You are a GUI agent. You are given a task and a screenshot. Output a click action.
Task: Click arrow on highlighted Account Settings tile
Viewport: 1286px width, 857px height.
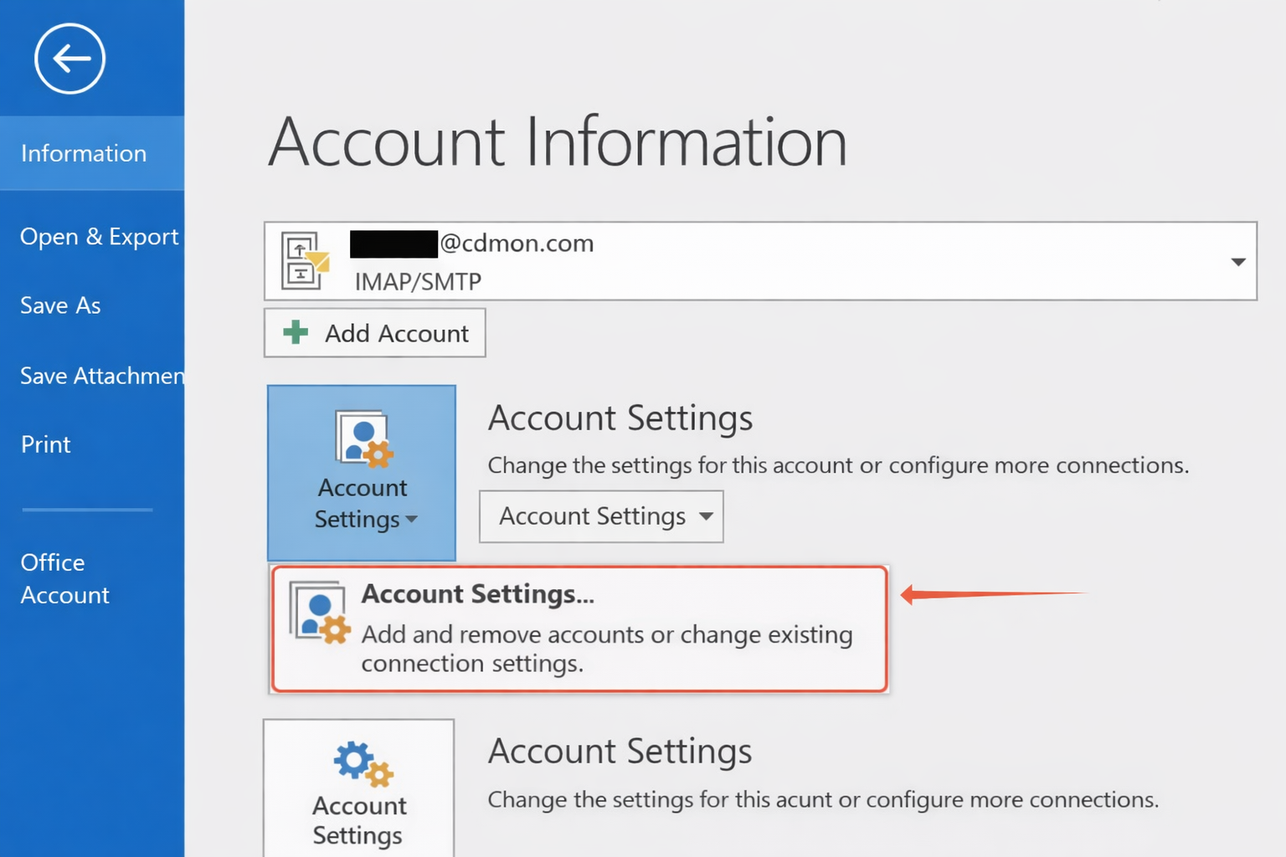tap(412, 520)
